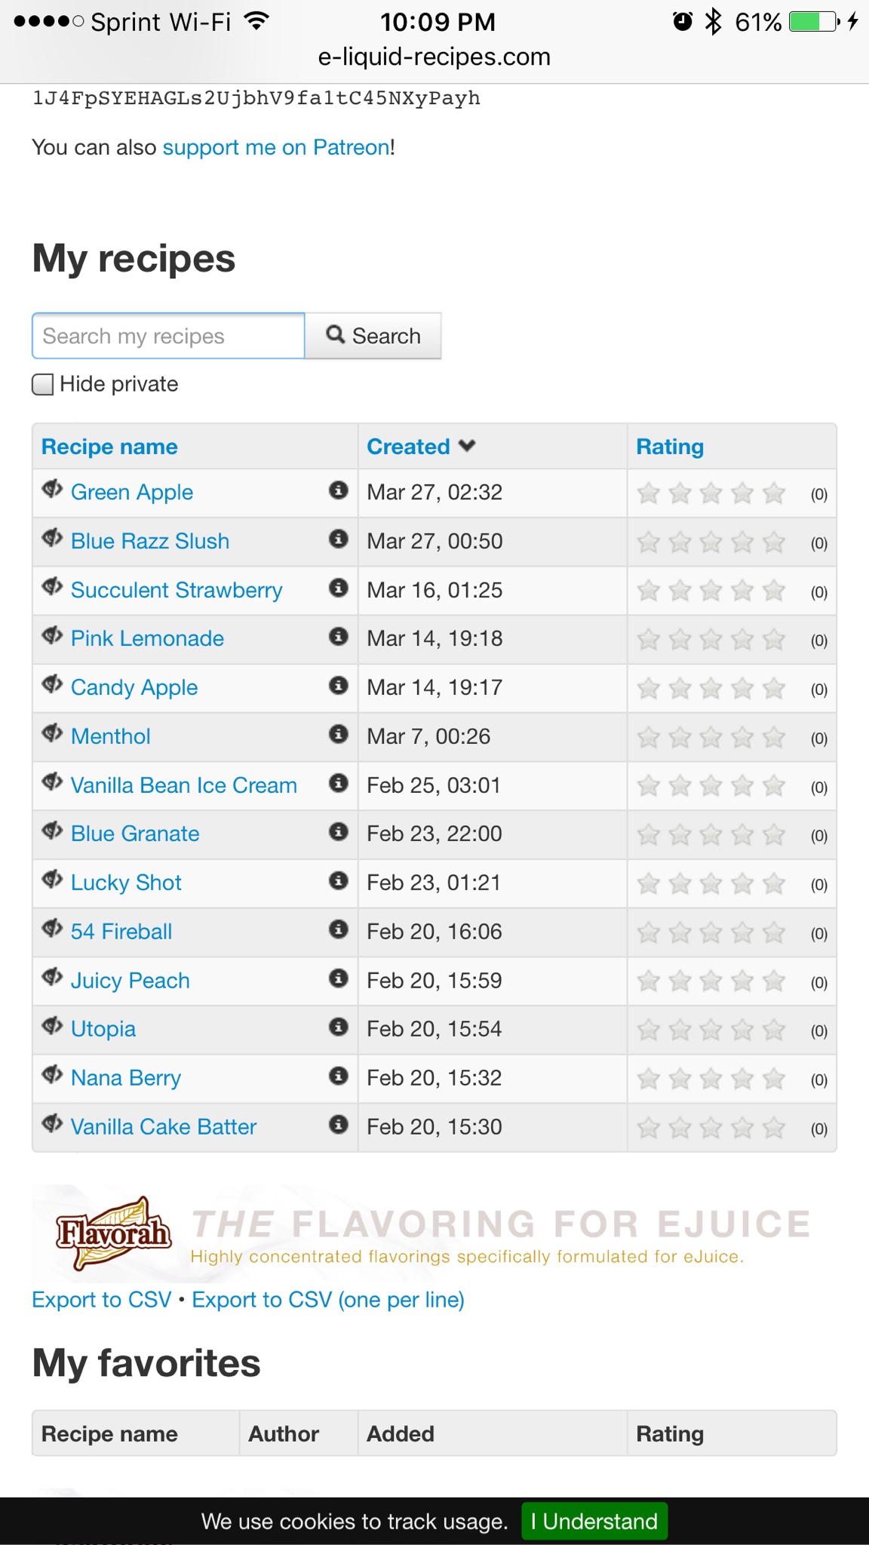Tap the private eye icon beside Lucky Shot

tap(52, 880)
